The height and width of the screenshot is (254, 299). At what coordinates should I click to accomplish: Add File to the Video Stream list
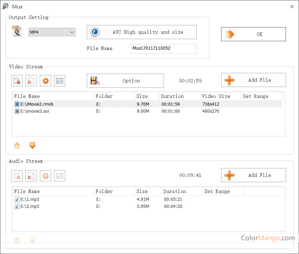(253, 80)
